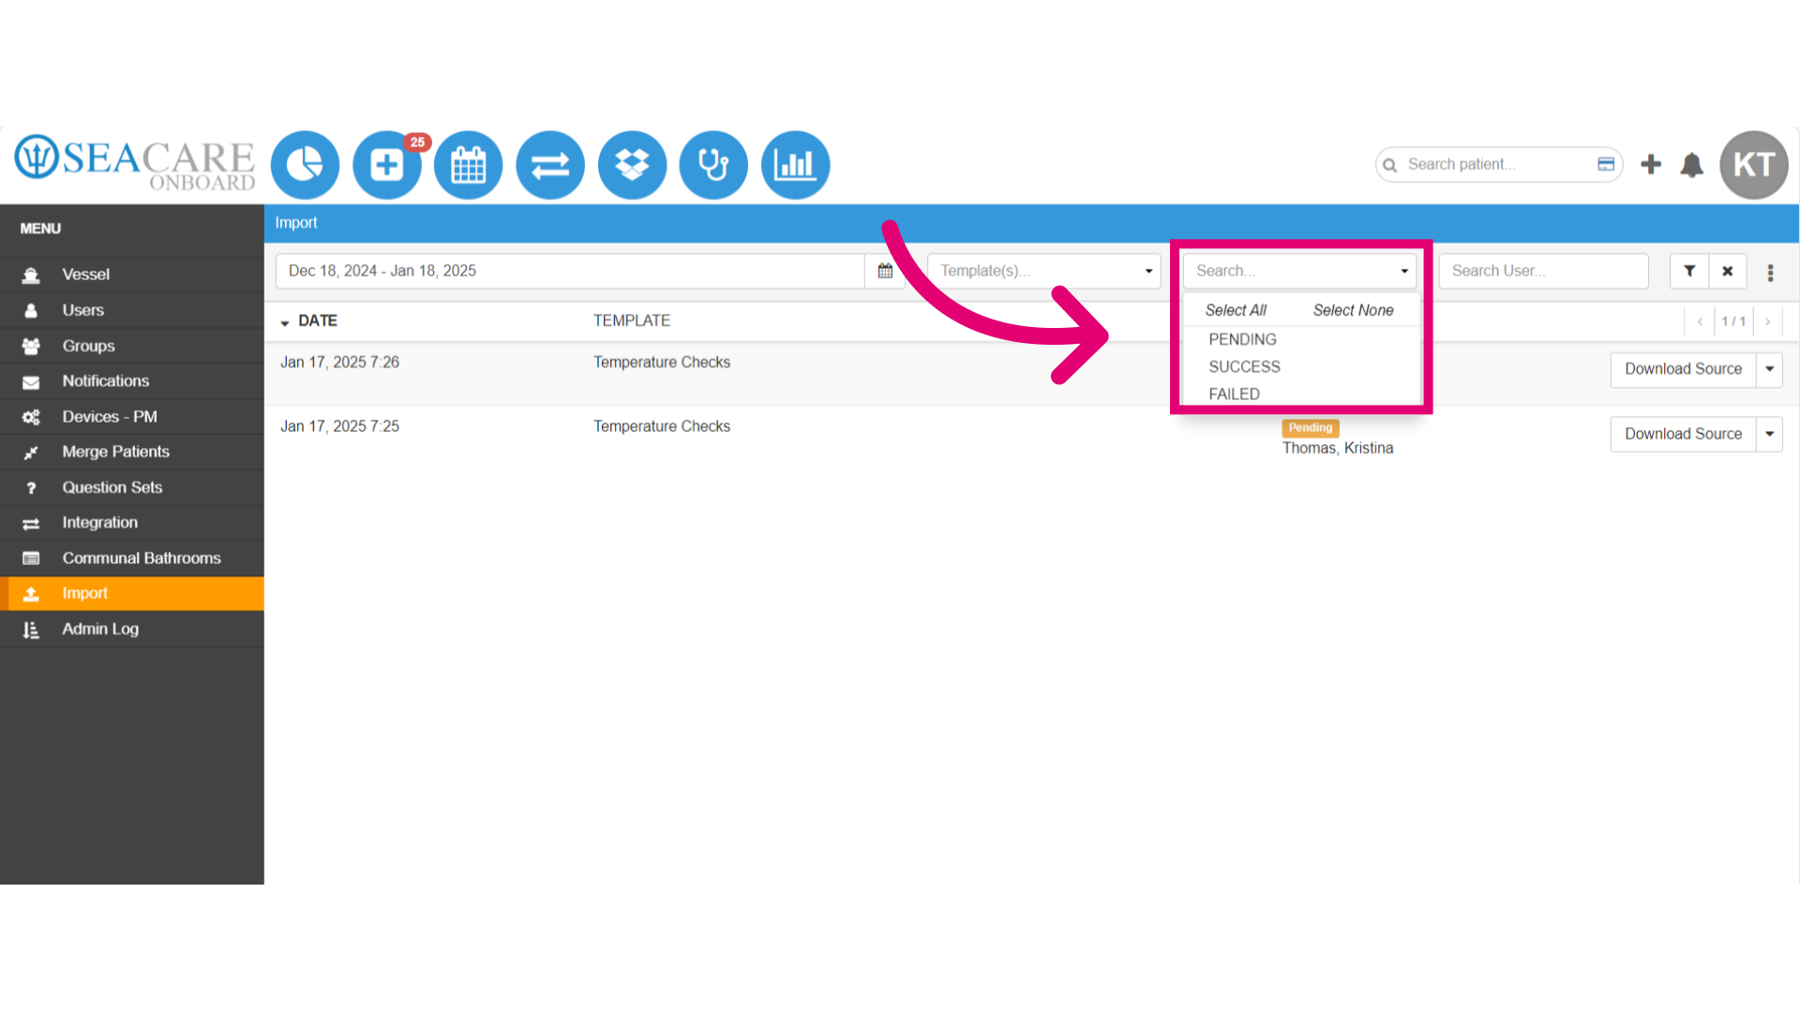This screenshot has width=1800, height=1012.
Task: Open the Dropbox-style boxes icon
Action: pos(632,165)
